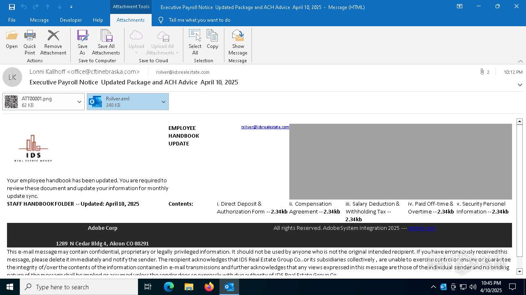Go to previous item with up arrow

(48, 7)
